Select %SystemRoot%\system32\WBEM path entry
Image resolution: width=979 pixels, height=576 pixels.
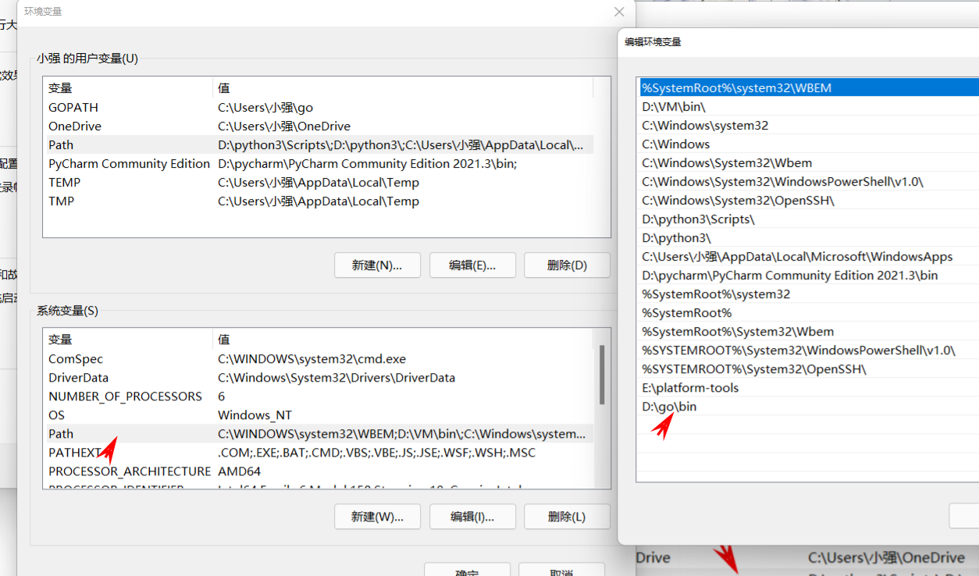coord(809,88)
